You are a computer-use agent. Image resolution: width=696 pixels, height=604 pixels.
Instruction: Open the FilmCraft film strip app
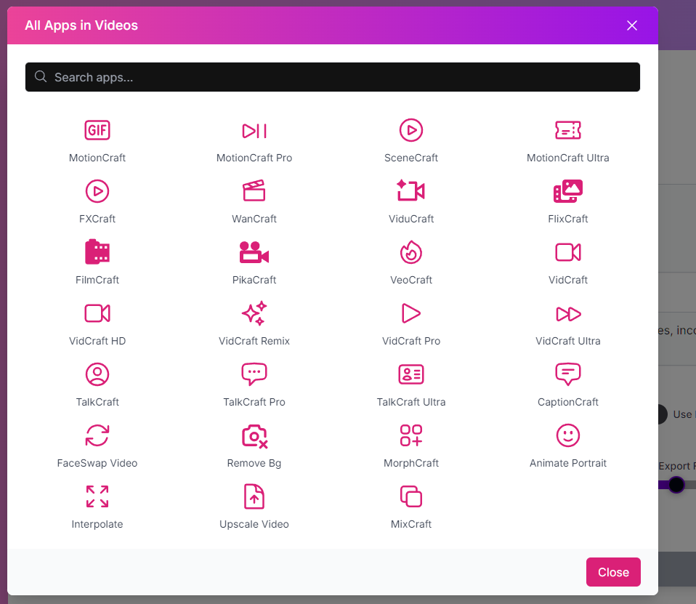coord(97,251)
